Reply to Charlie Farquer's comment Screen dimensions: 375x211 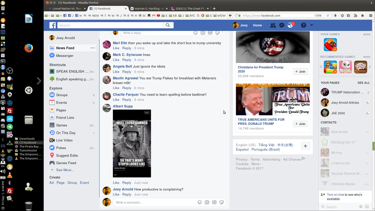click(127, 100)
